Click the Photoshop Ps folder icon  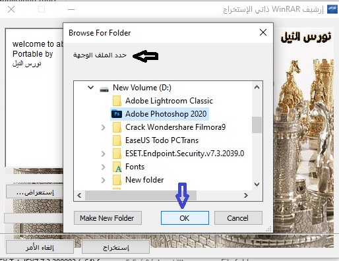coord(117,114)
